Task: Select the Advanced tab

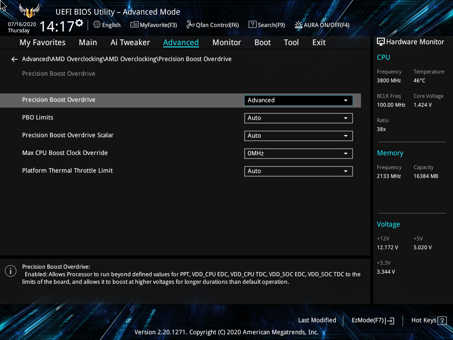Action: pos(181,42)
